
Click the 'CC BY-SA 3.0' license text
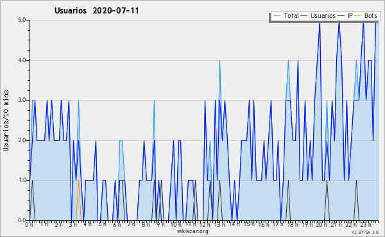pos(365,233)
